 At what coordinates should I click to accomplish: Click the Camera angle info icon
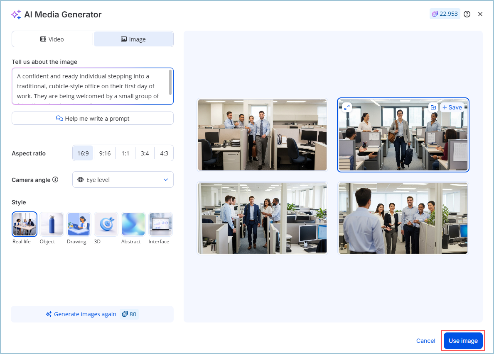(x=56, y=180)
